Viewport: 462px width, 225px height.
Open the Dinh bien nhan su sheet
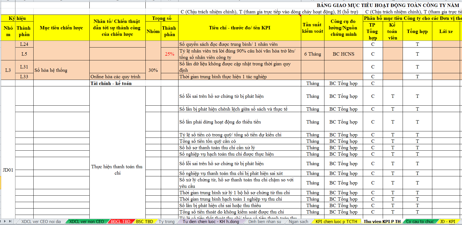[264, 222]
